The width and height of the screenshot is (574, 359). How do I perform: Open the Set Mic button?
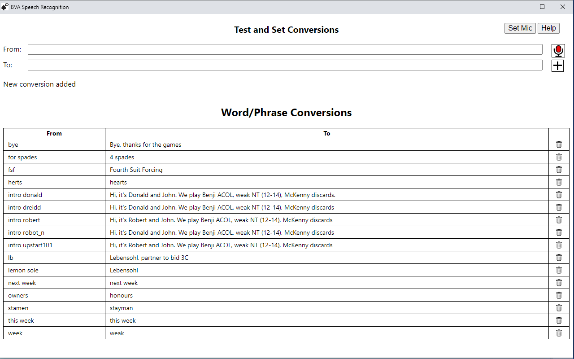pyautogui.click(x=520, y=28)
